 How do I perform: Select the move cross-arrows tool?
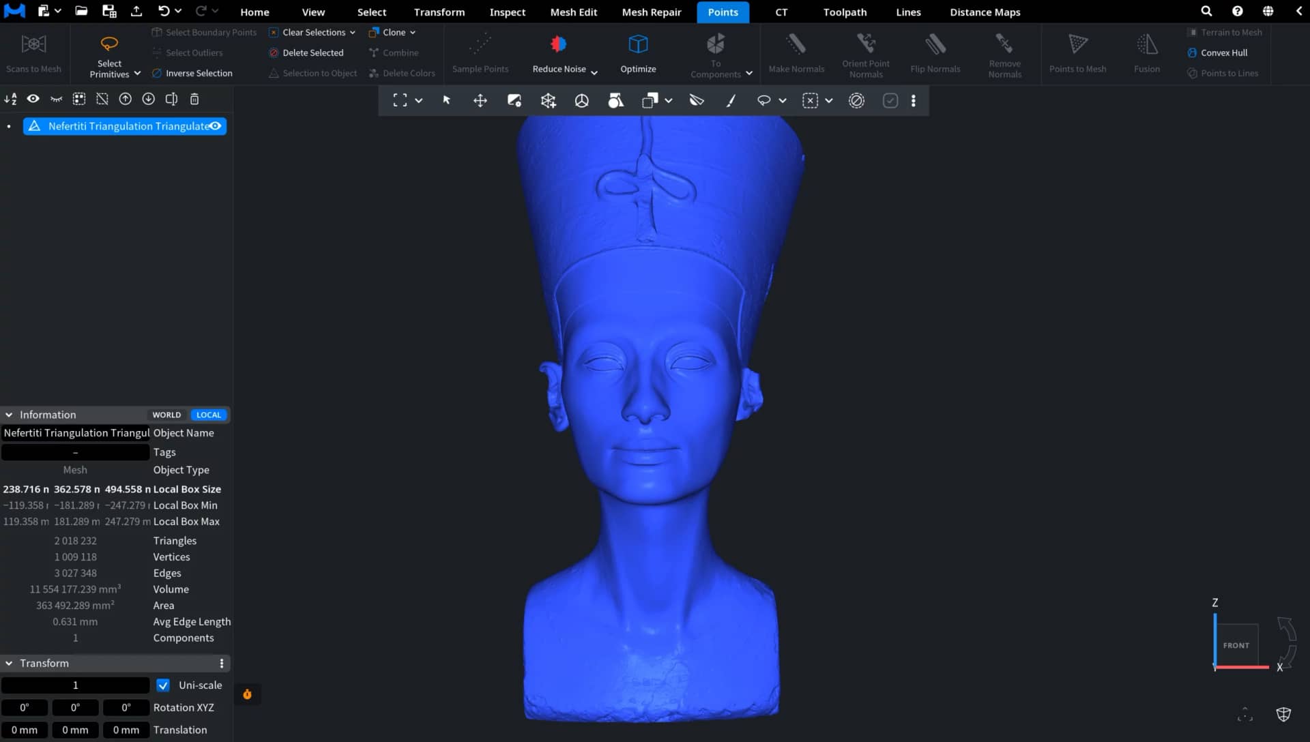pos(480,100)
